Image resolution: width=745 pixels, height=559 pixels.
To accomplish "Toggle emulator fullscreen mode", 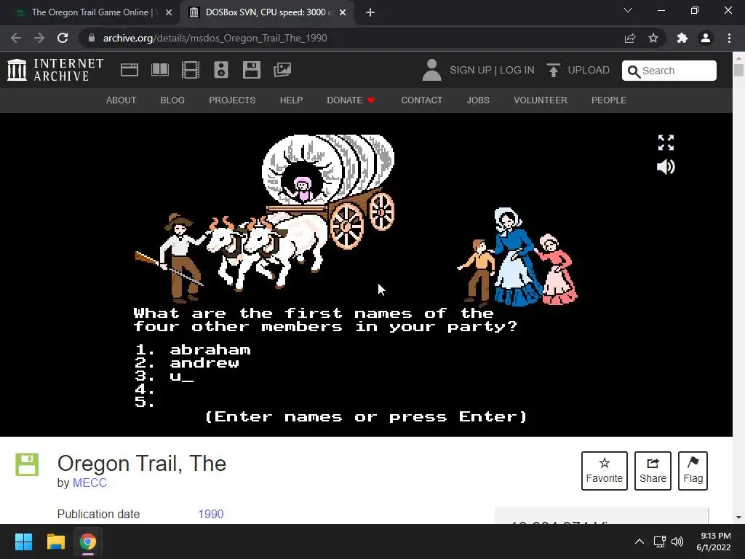I will tap(666, 142).
